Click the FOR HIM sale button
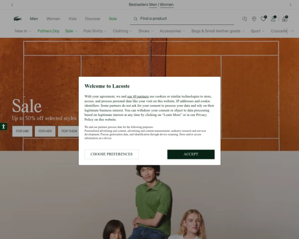Viewport: 299px width, 239px height. click(x=22, y=131)
